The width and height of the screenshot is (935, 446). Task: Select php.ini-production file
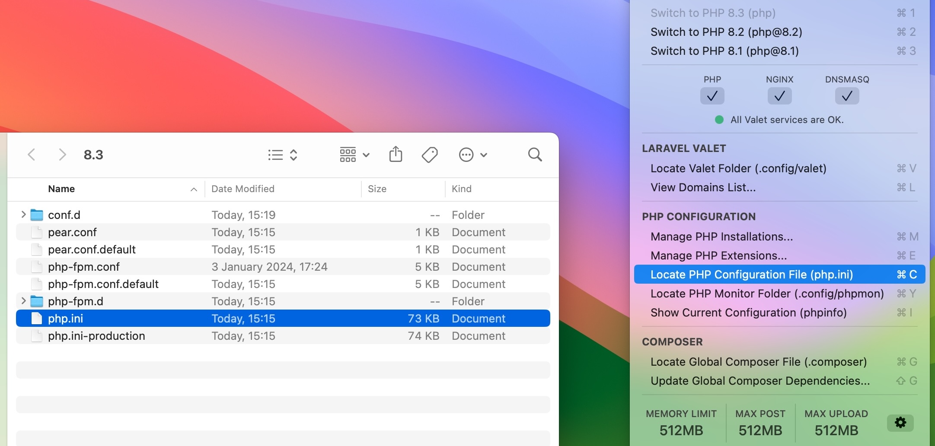[283, 335]
